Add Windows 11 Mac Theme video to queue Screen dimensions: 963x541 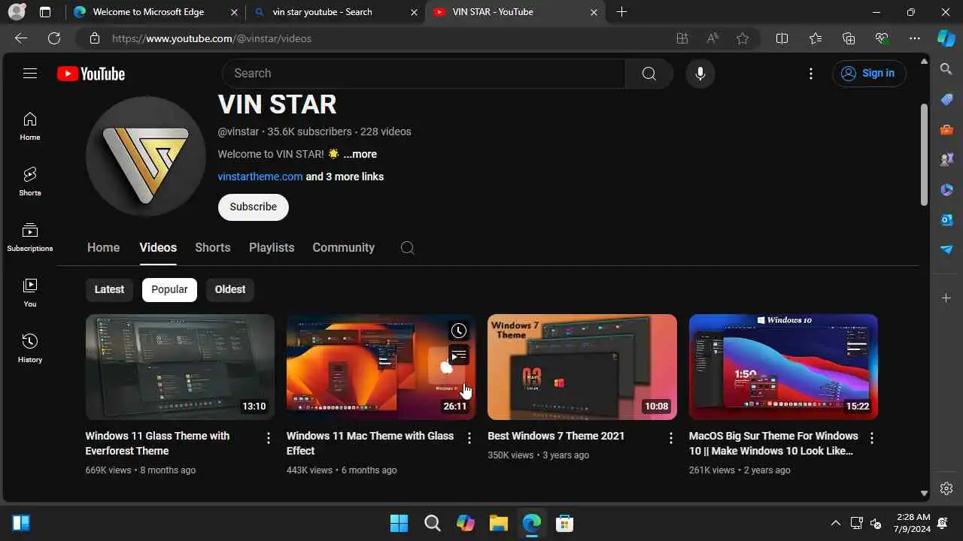[459, 355]
